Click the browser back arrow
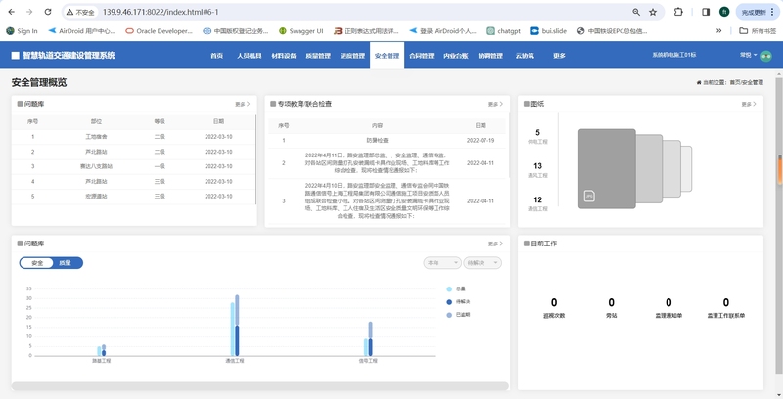The image size is (783, 399). click(10, 12)
